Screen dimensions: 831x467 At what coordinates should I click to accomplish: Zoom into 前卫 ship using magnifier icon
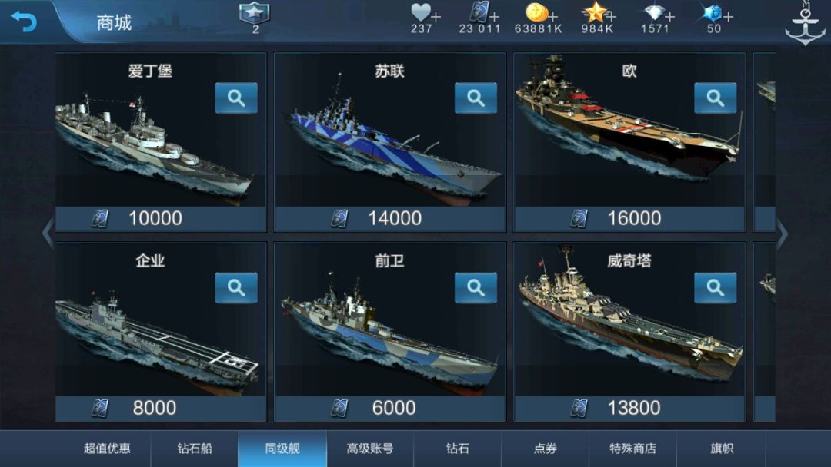pos(476,288)
